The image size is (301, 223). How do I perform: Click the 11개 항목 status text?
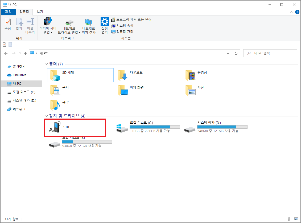(12, 219)
